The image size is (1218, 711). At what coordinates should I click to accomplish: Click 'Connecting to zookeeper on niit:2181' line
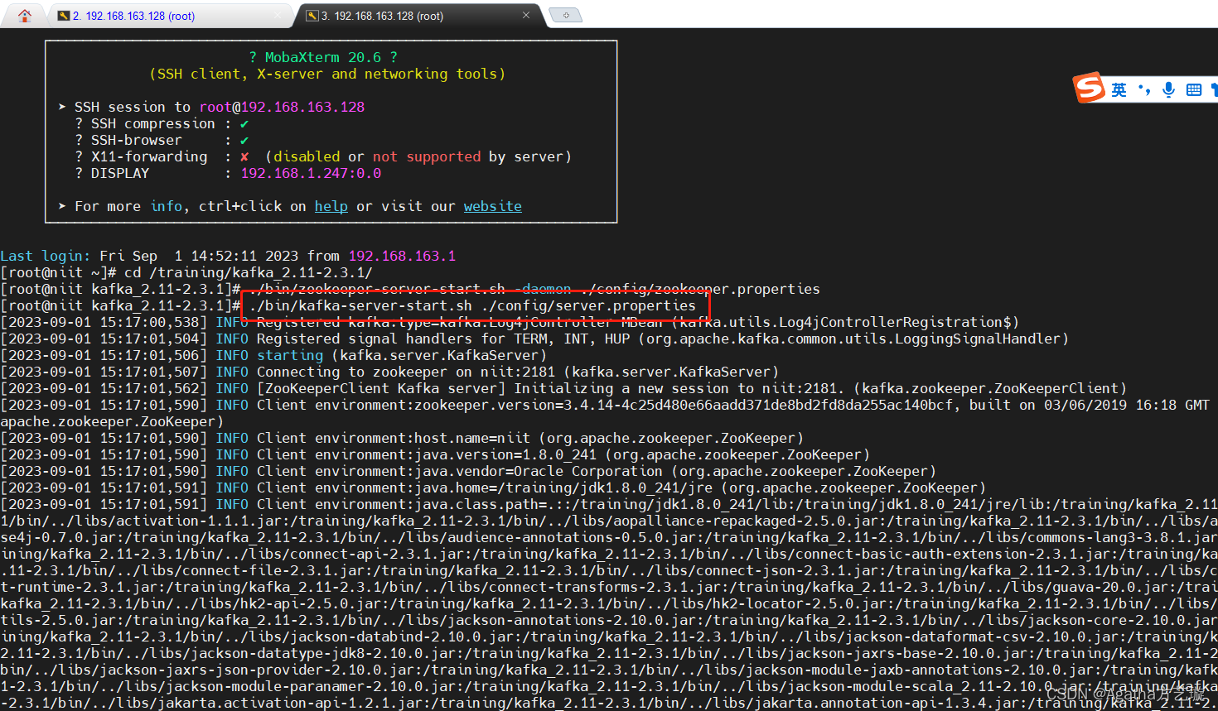tap(389, 372)
